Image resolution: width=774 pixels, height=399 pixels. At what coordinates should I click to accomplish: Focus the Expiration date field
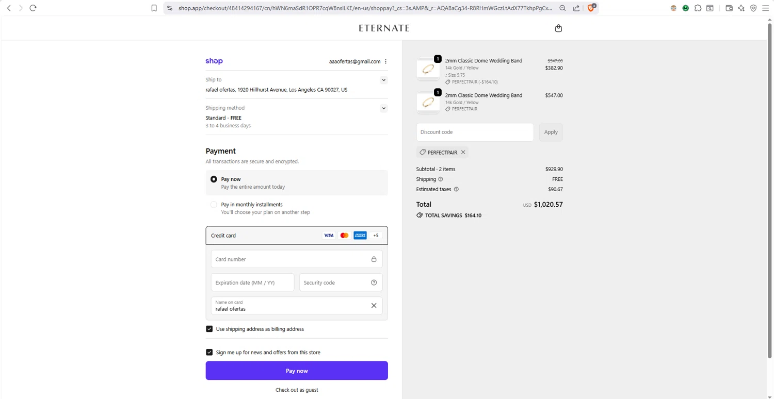pyautogui.click(x=253, y=282)
